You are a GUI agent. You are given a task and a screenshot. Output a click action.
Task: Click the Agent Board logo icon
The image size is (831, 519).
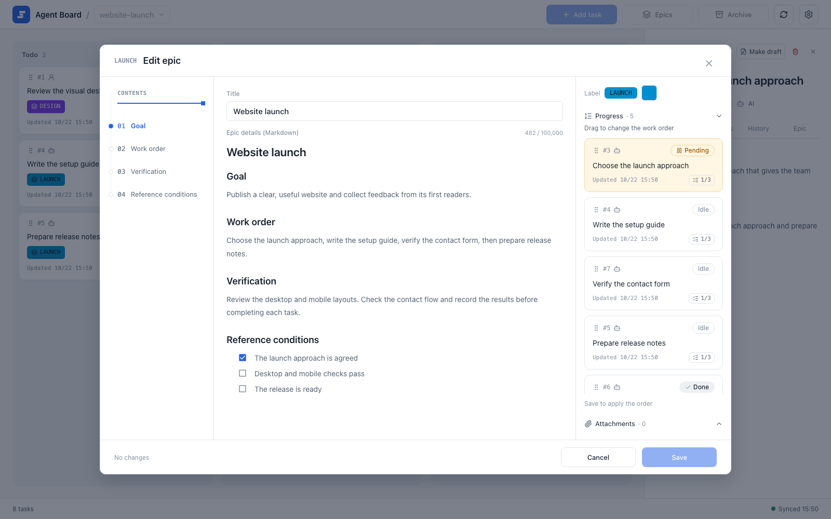[21, 15]
